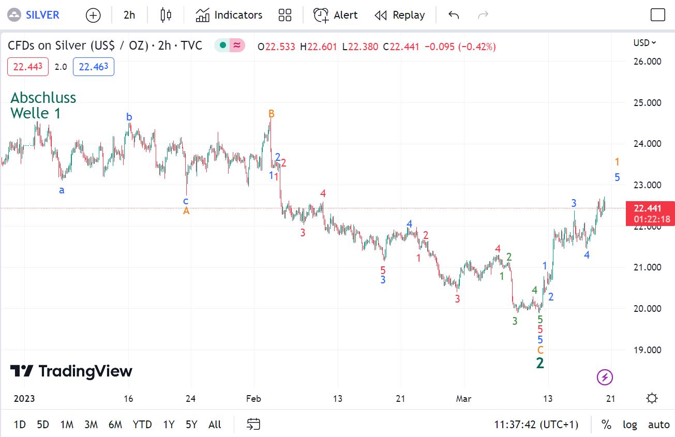
Task: Add a symbol to compare with plus icon
Action: tap(93, 15)
